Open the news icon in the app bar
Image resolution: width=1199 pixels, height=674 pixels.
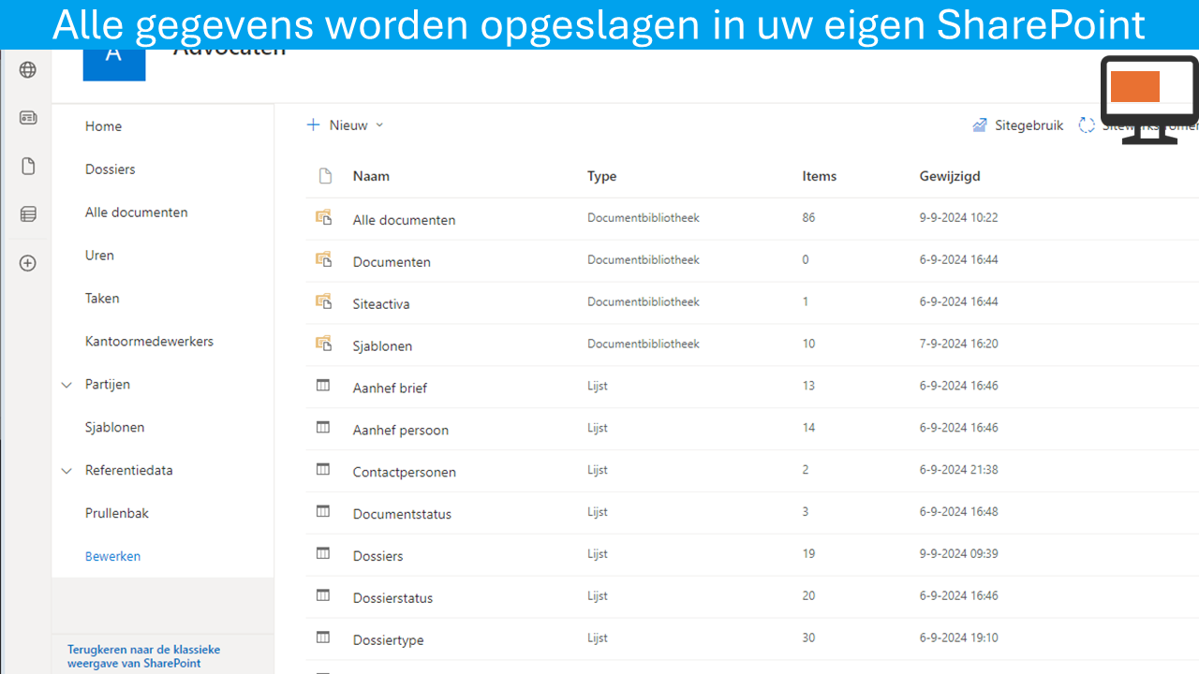28,118
